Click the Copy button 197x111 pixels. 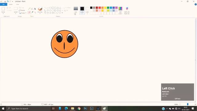coord(9,10)
